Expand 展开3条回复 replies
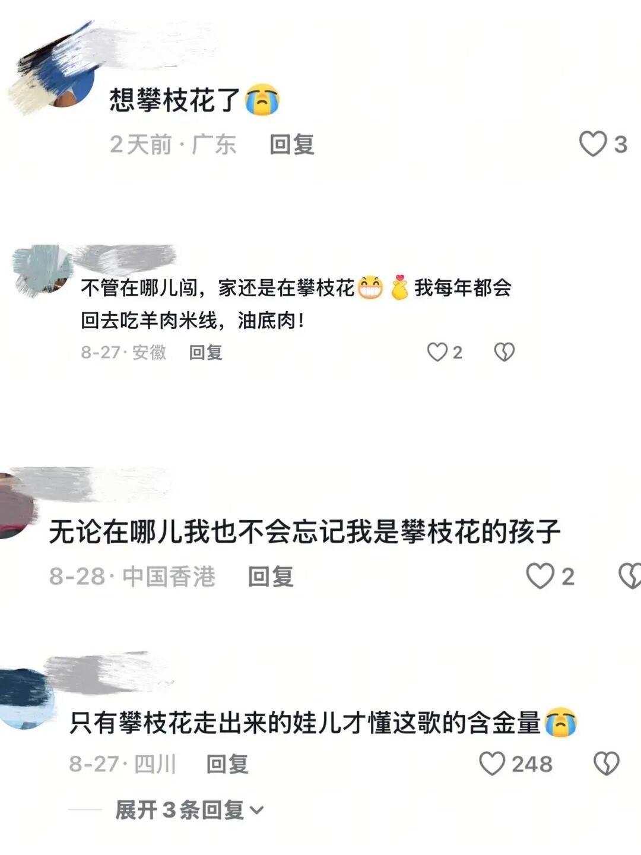Image resolution: width=641 pixels, height=855 pixels. [x=189, y=810]
